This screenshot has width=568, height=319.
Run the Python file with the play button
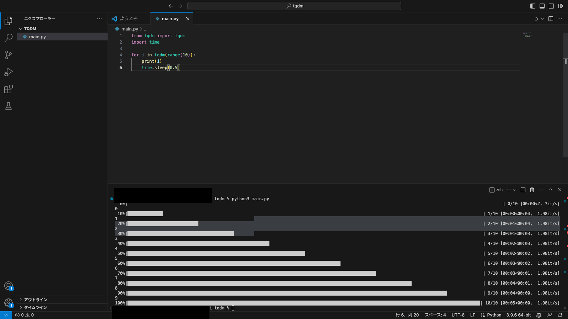tap(537, 19)
